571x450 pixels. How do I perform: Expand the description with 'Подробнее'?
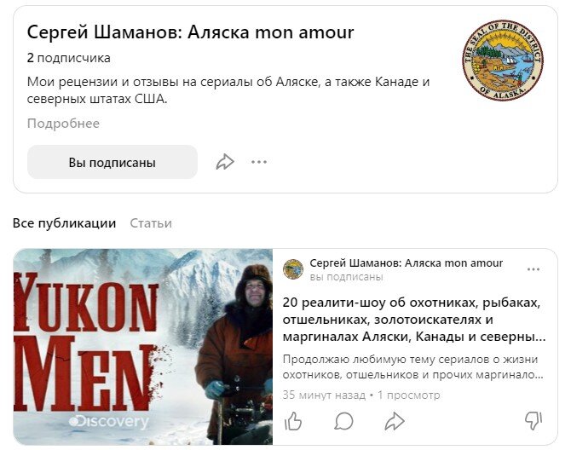[63, 124]
